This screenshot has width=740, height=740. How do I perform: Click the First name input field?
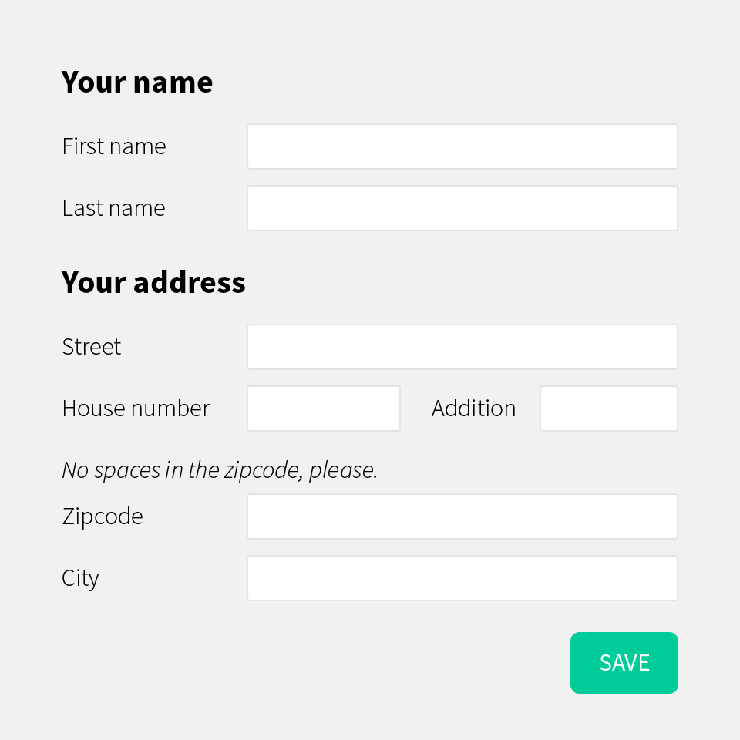click(x=462, y=146)
